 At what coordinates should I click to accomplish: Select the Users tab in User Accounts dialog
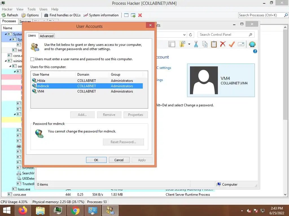(32, 35)
